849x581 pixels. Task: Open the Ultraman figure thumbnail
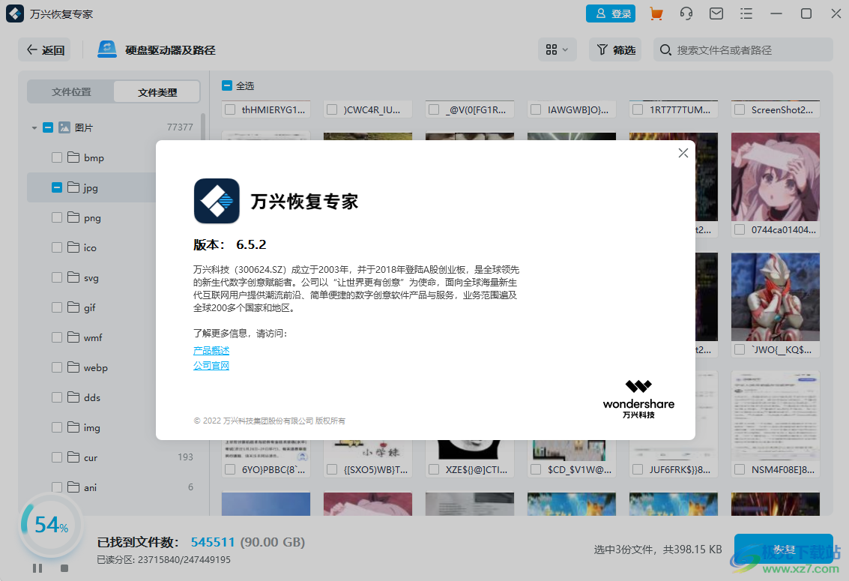776,297
